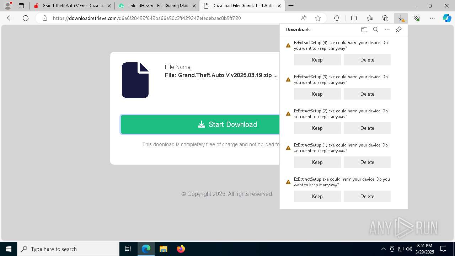
Task: Open the Edge profile icon
Action: pos(8,6)
